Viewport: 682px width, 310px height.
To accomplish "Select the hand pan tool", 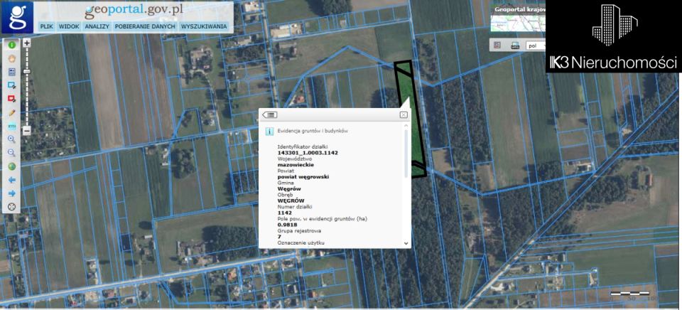I will point(12,58).
